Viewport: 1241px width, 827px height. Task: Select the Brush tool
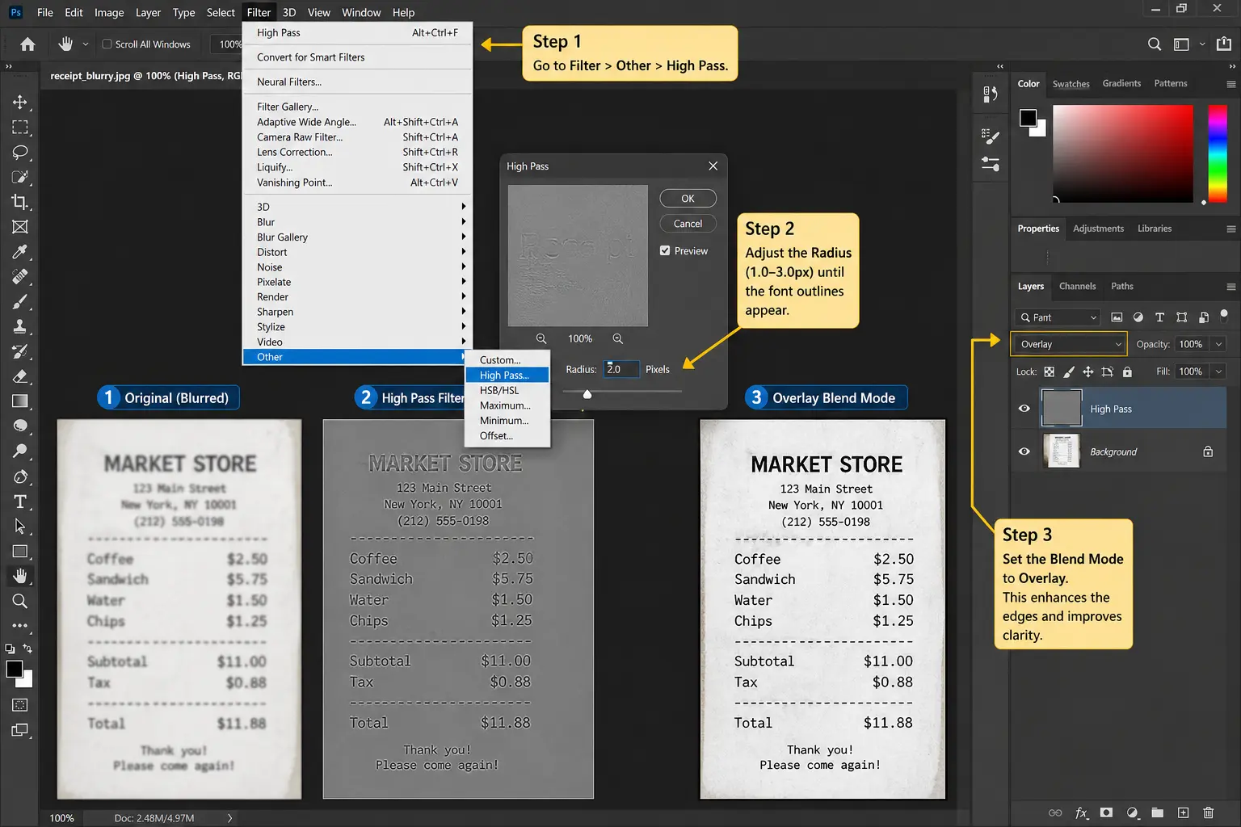pyautogui.click(x=20, y=302)
